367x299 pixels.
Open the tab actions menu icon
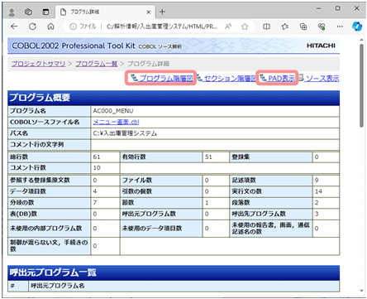[x=45, y=12]
